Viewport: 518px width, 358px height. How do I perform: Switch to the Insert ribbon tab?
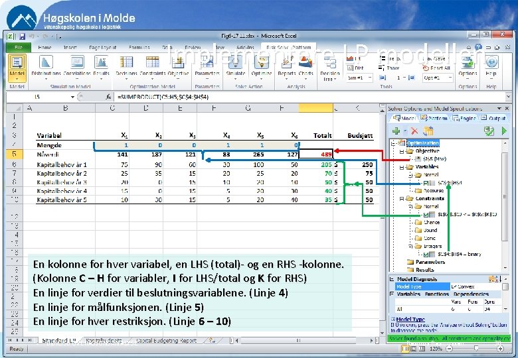70,48
